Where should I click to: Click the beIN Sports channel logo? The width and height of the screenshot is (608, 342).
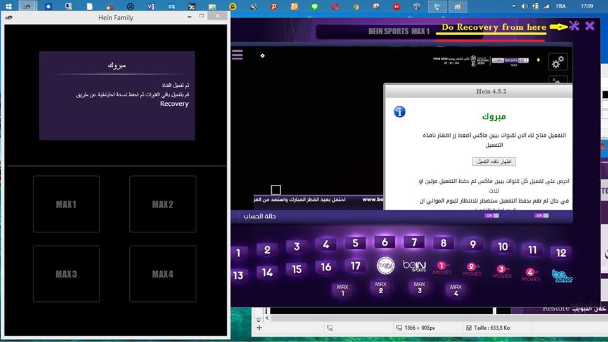pyautogui.click(x=414, y=266)
